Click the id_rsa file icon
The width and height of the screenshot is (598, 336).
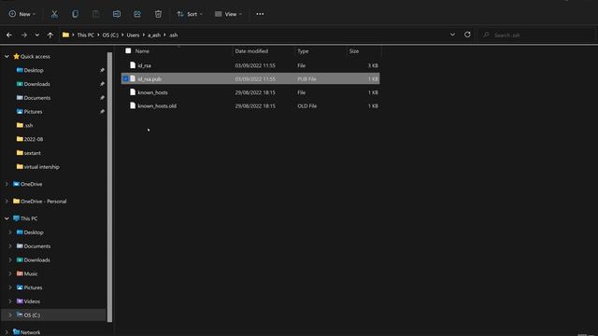click(x=133, y=65)
